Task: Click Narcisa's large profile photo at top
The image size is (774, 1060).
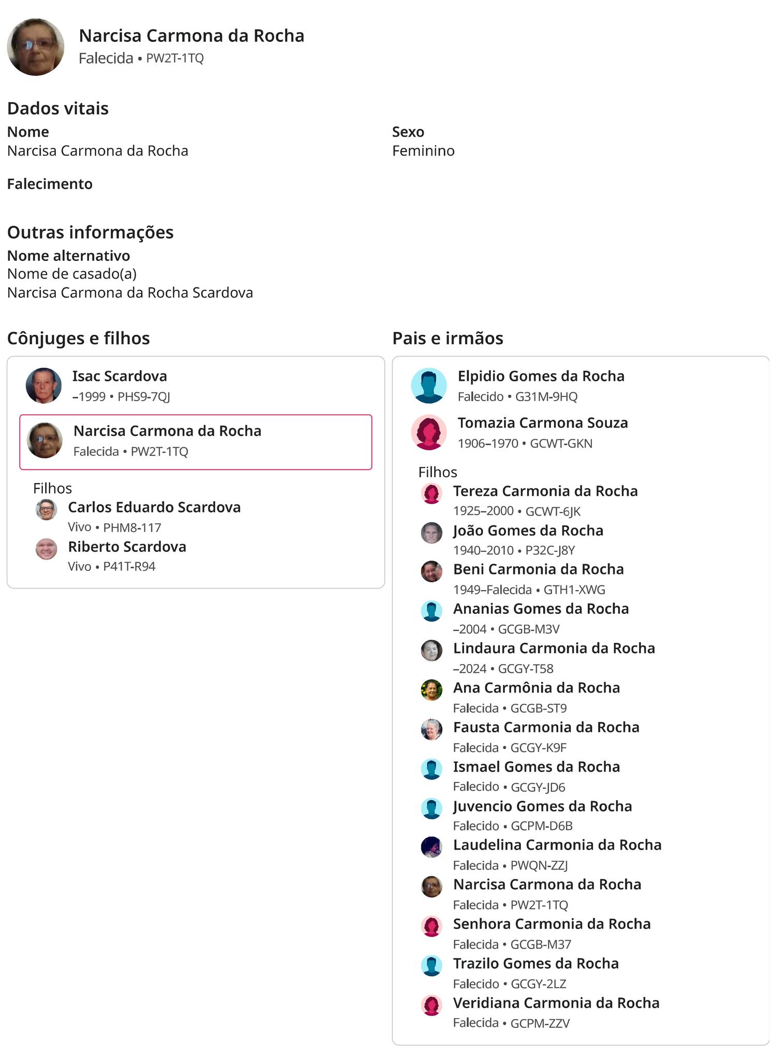Action: (x=36, y=47)
